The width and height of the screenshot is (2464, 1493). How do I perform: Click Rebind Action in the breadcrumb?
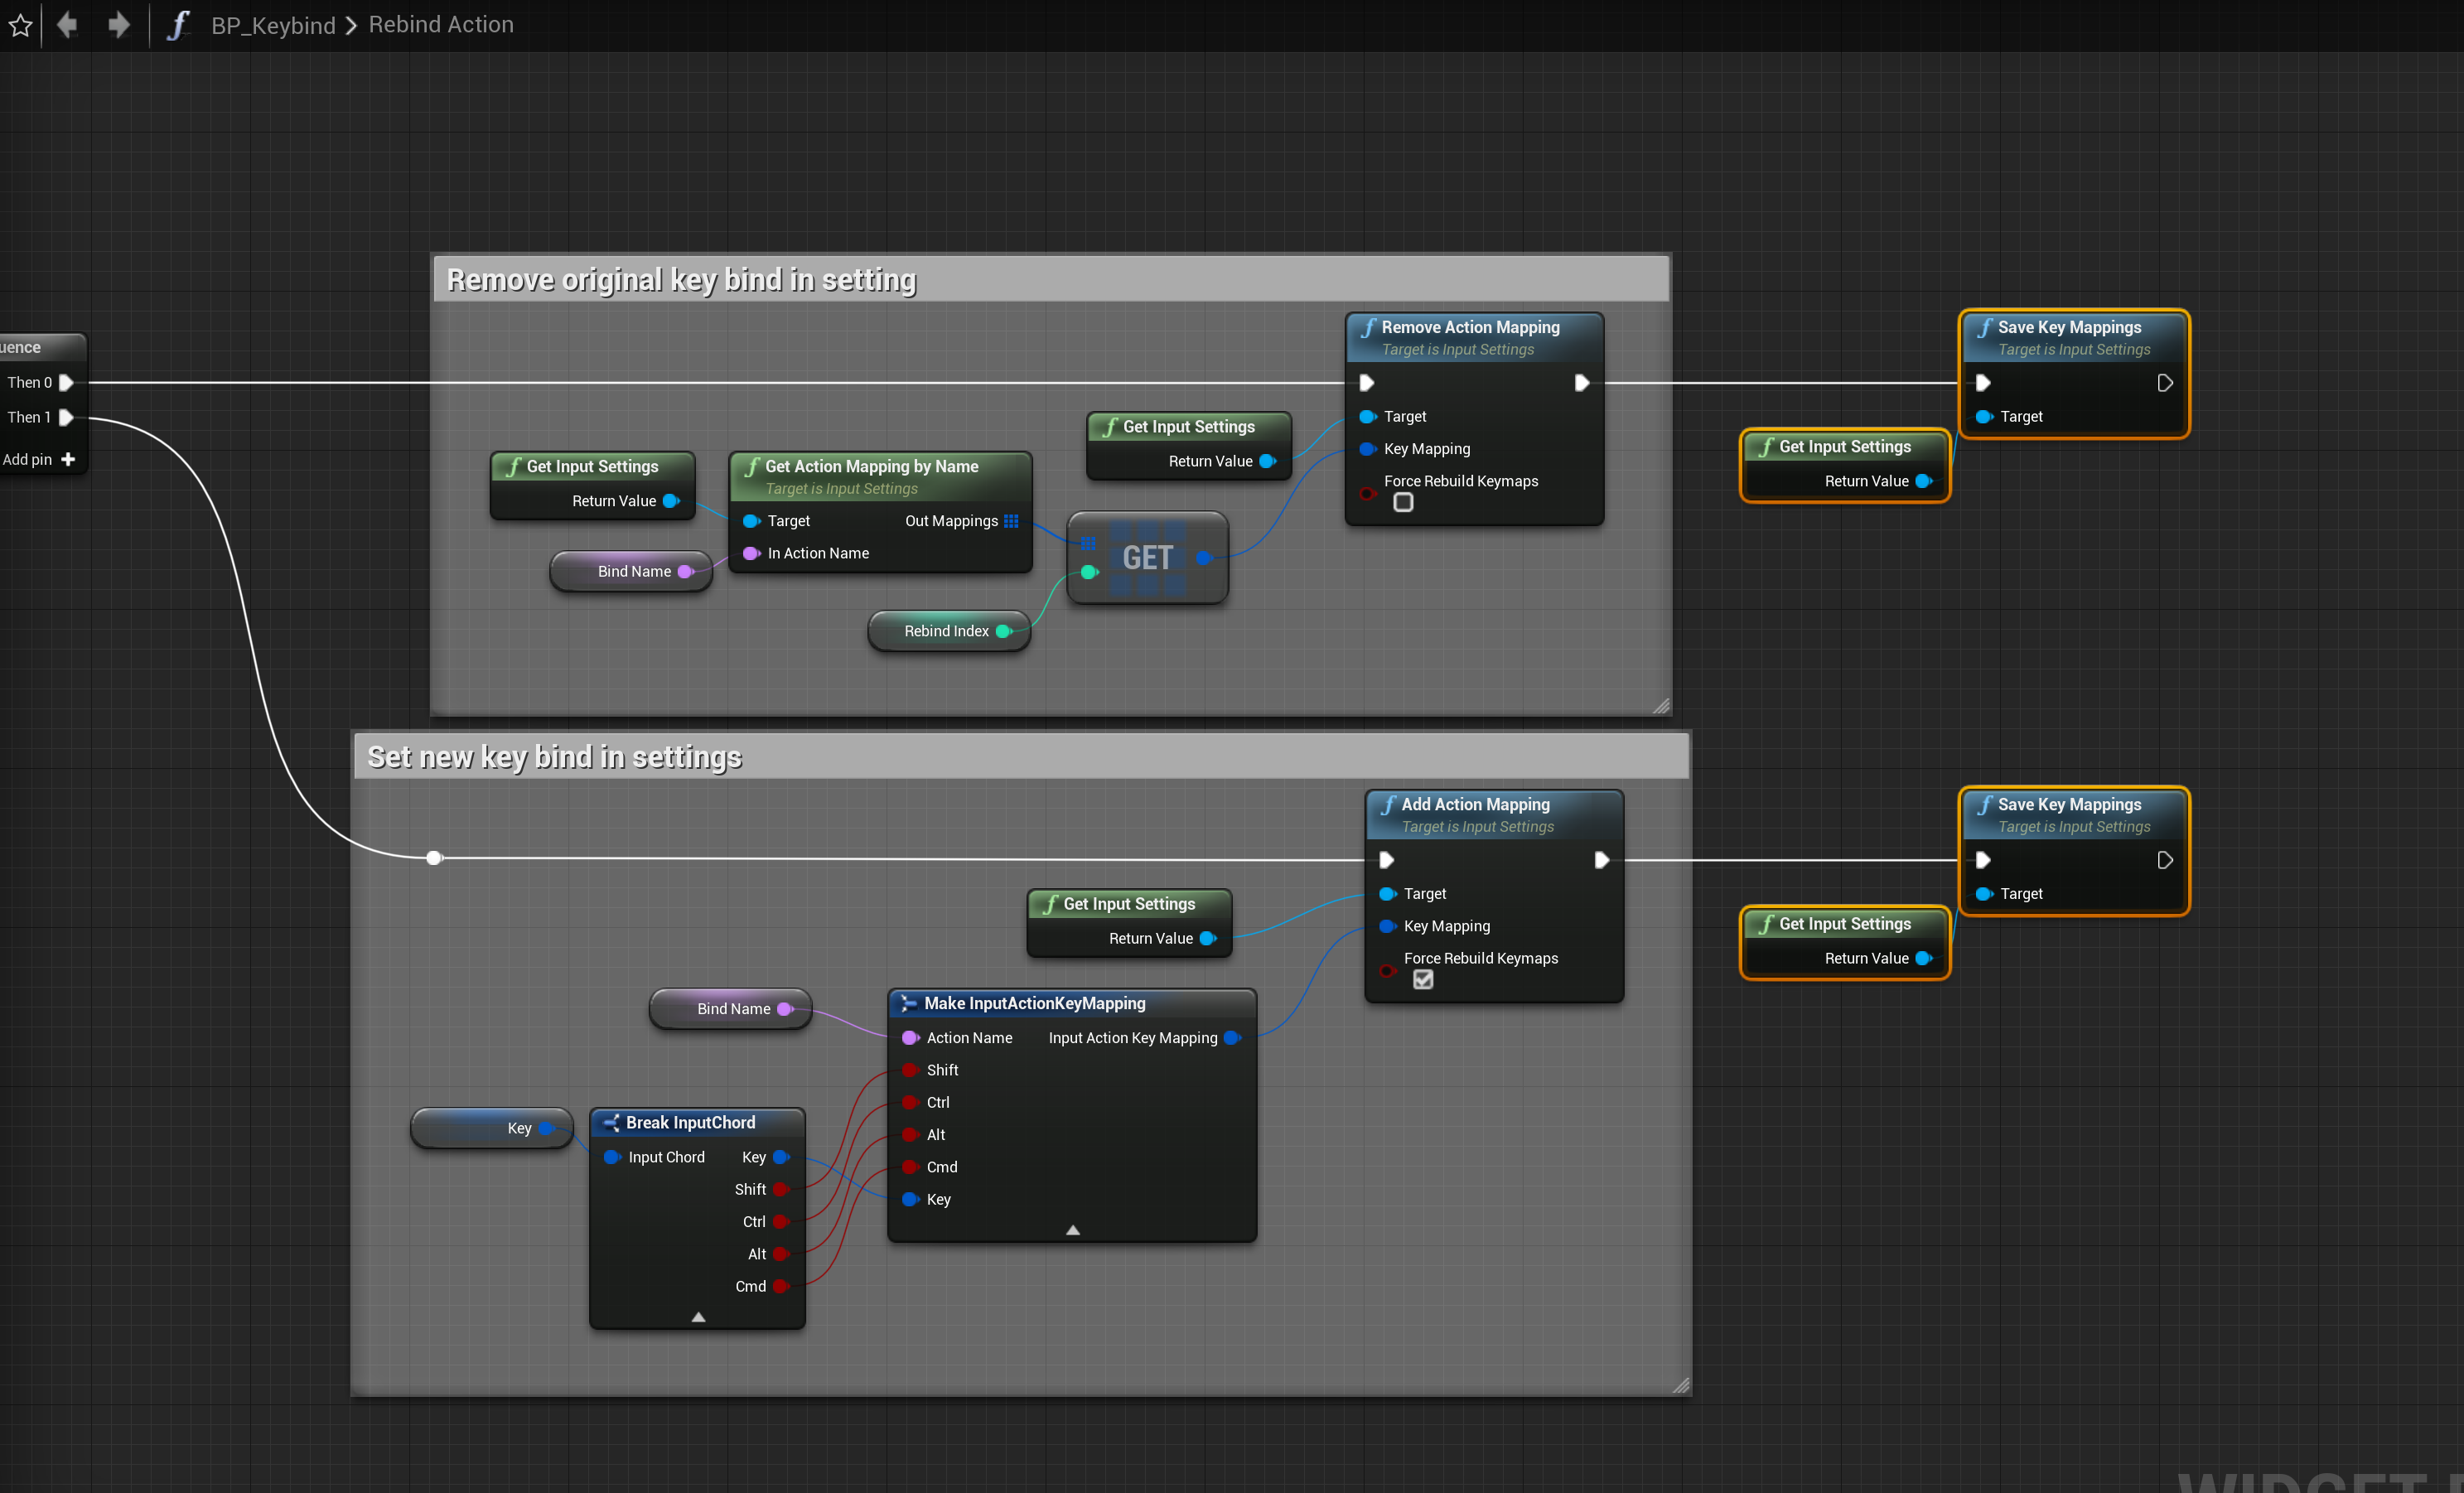pyautogui.click(x=441, y=25)
